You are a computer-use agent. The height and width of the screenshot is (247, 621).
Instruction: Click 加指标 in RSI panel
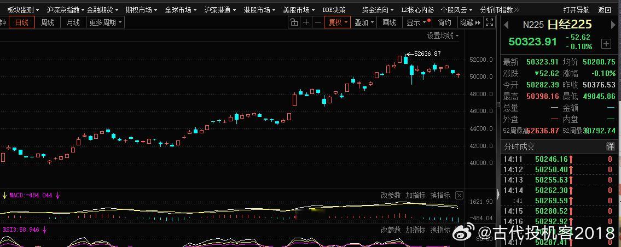click(x=415, y=230)
